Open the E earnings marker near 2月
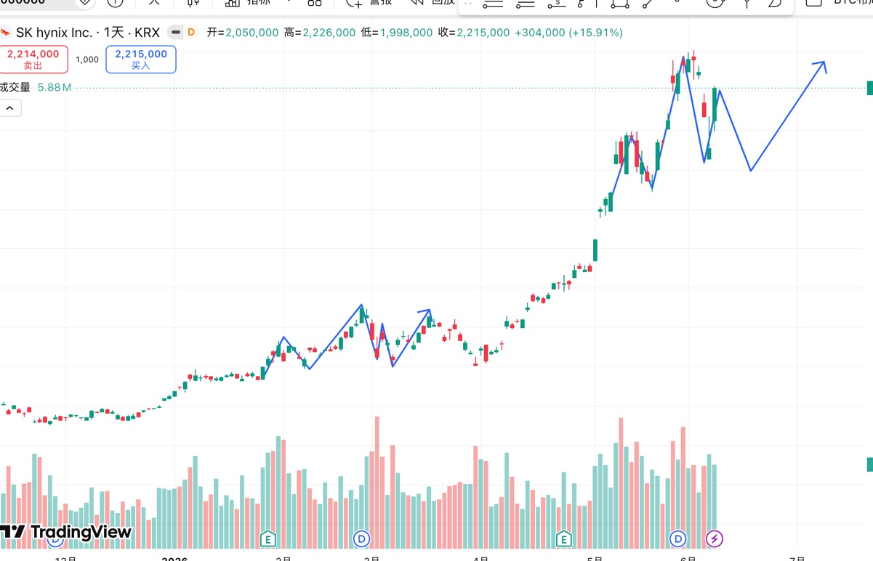The width and height of the screenshot is (873, 561). pos(268,539)
